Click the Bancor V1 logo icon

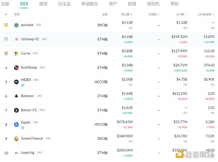[x=16, y=110]
